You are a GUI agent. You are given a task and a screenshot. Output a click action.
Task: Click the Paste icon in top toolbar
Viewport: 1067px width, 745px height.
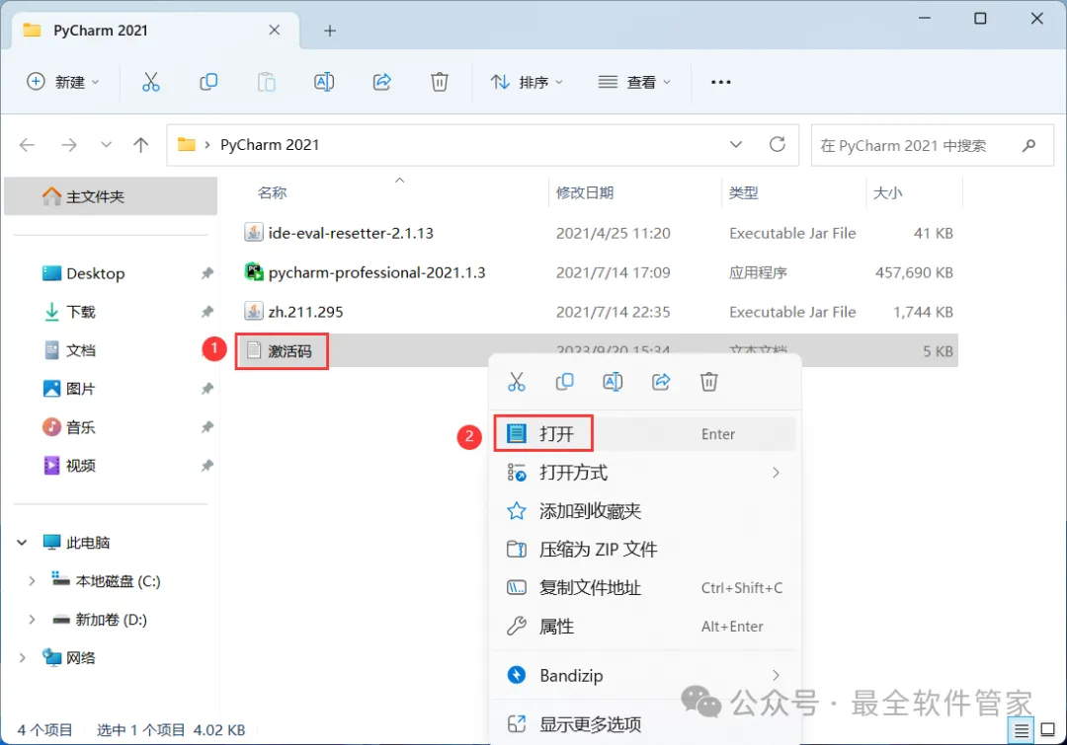(x=266, y=82)
